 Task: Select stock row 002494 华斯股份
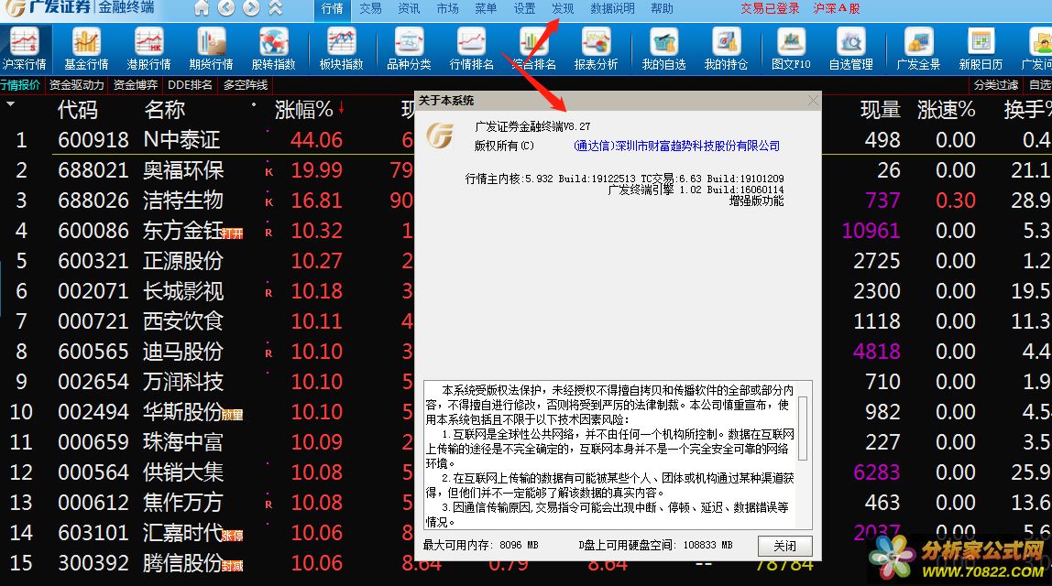[207, 411]
